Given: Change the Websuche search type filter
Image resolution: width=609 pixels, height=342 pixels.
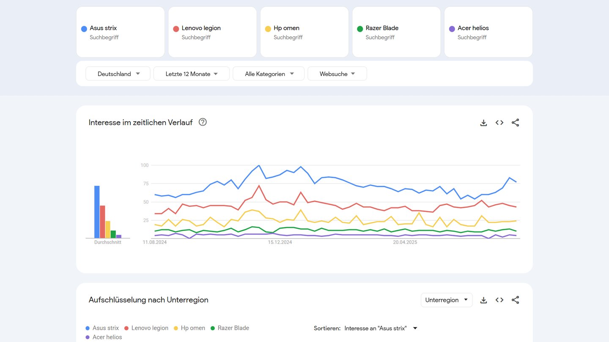Looking at the screenshot, I should [337, 74].
